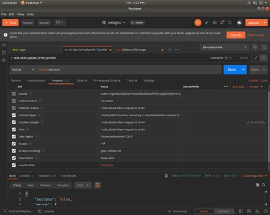Click Upgrade in the banner
Screen dimensions: 270x215
[x=236, y=35]
